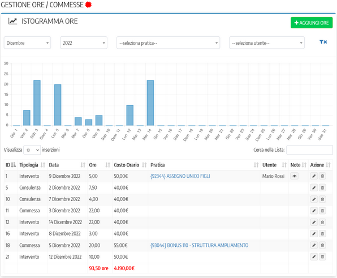Open the year dropdown showing 2022
This screenshot has height=278, width=337.
coord(84,43)
